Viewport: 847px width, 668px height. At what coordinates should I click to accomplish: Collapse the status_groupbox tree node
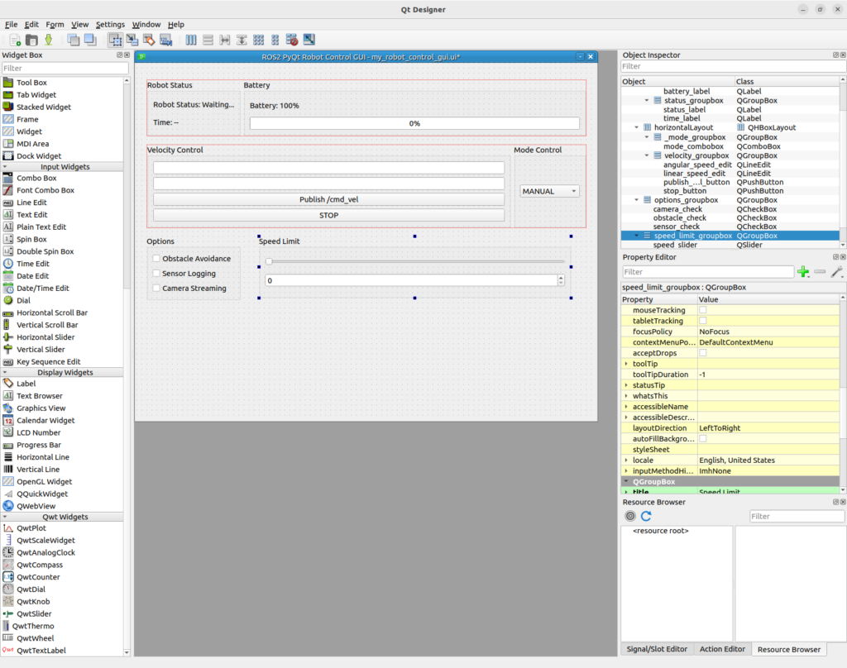point(647,100)
